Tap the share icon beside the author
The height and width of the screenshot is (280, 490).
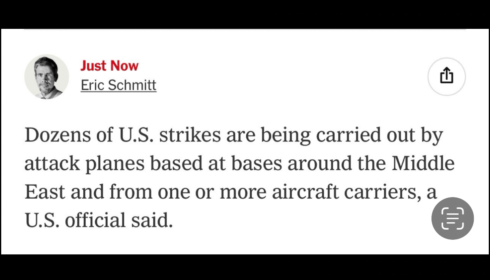click(x=447, y=76)
